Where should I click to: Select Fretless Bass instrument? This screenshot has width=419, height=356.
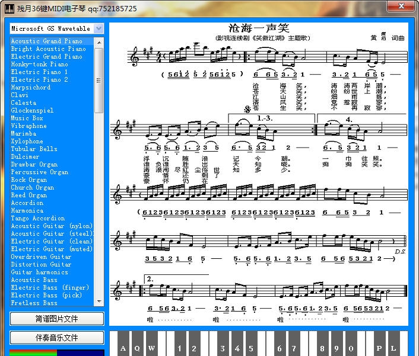point(34,303)
